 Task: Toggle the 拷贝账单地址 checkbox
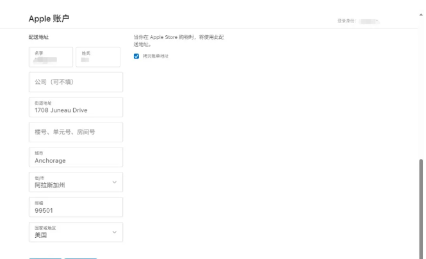click(x=136, y=56)
